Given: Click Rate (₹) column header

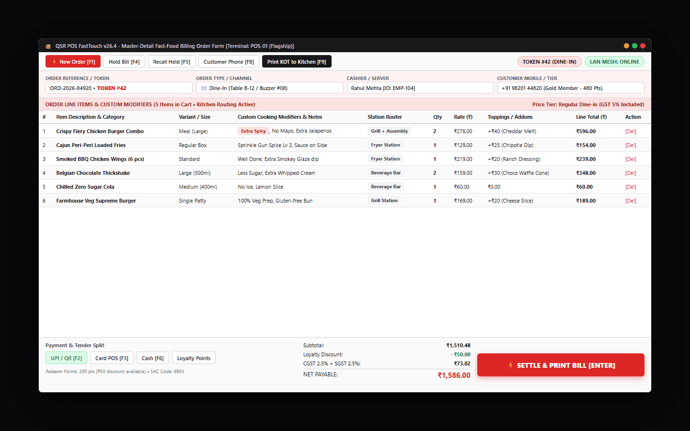Looking at the screenshot, I should pos(463,117).
